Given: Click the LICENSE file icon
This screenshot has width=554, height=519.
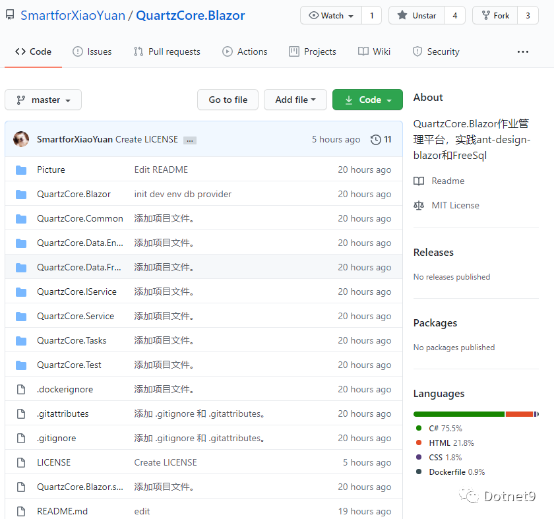Looking at the screenshot, I should 21,462.
